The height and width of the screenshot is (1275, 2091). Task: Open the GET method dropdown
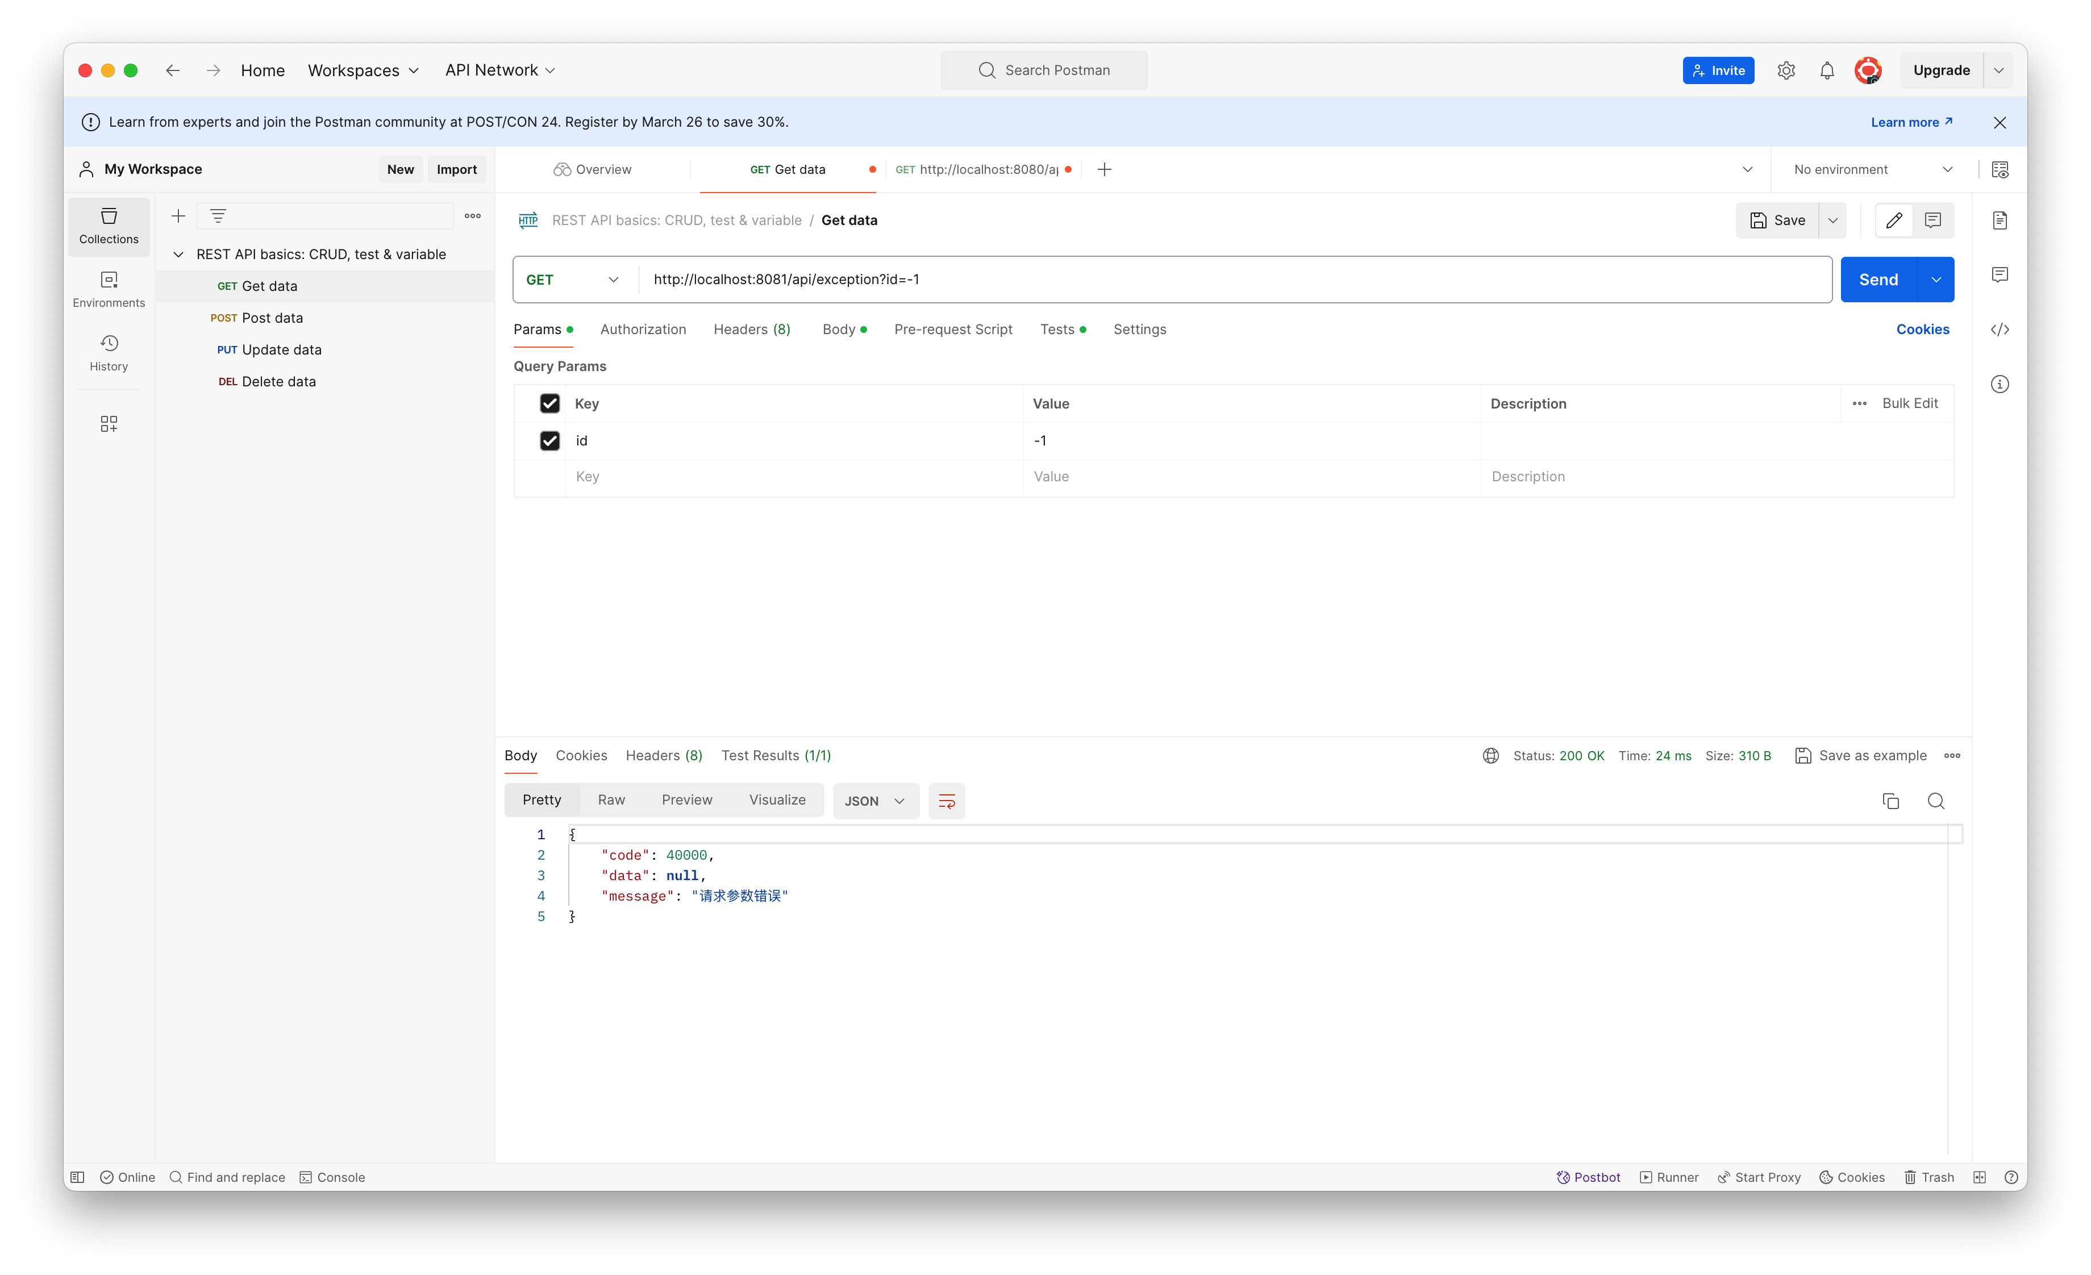(574, 280)
